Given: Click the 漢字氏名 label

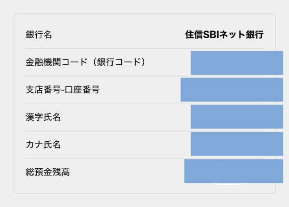Looking at the screenshot, I should coord(43,117).
